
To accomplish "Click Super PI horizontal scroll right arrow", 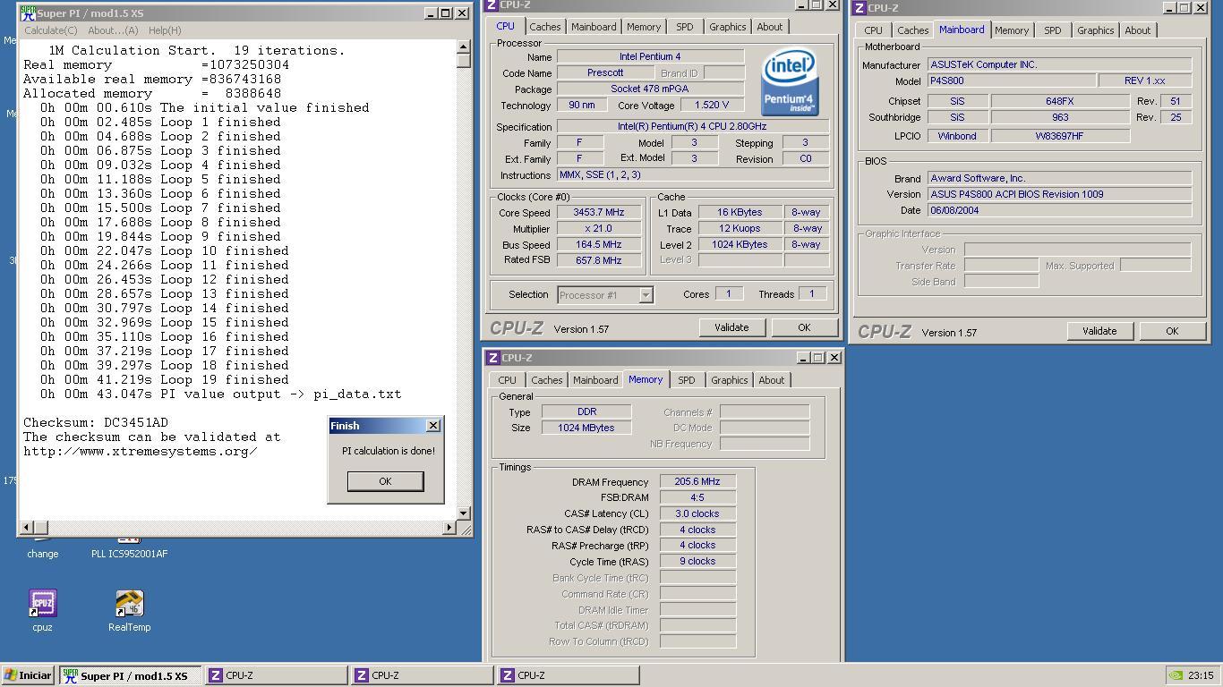I will click(x=449, y=528).
